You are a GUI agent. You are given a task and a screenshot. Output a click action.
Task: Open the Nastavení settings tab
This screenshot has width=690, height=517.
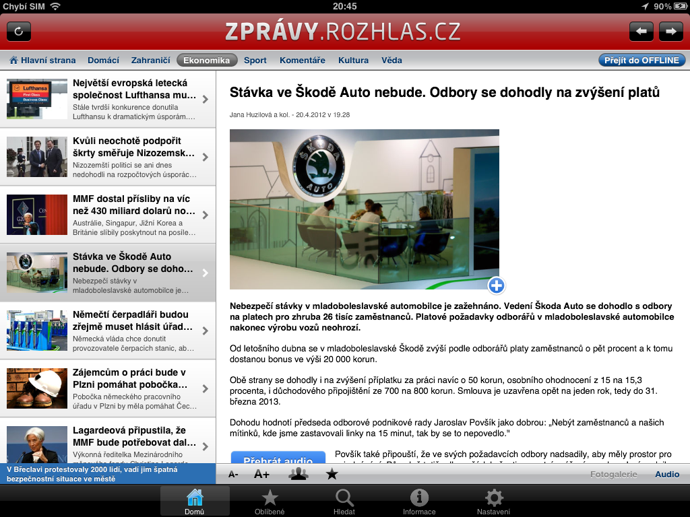point(494,501)
